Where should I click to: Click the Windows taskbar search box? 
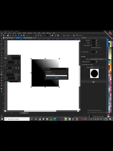tap(17, 119)
